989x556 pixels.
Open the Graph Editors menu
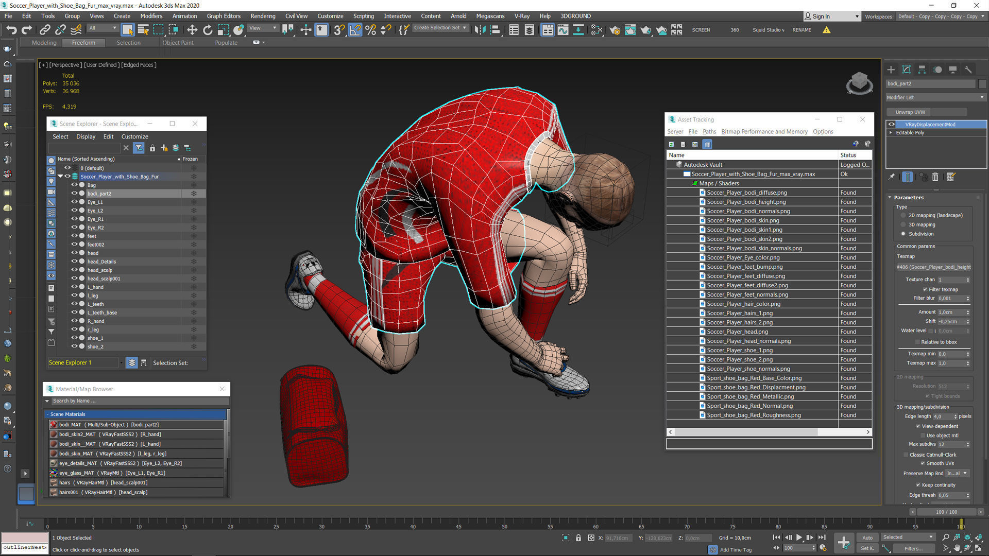pyautogui.click(x=224, y=16)
